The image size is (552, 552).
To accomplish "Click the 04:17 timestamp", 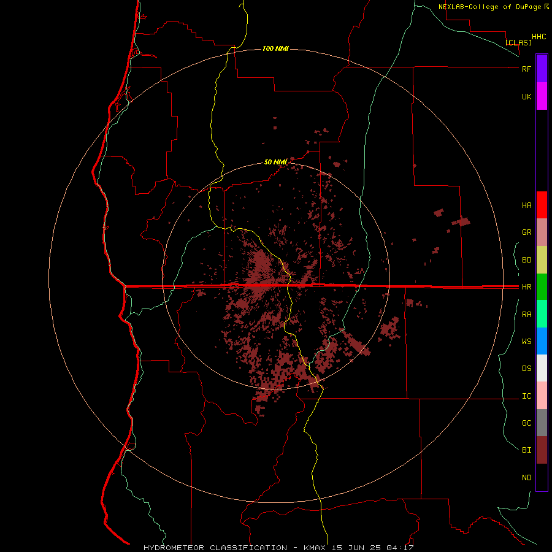I will (400, 548).
